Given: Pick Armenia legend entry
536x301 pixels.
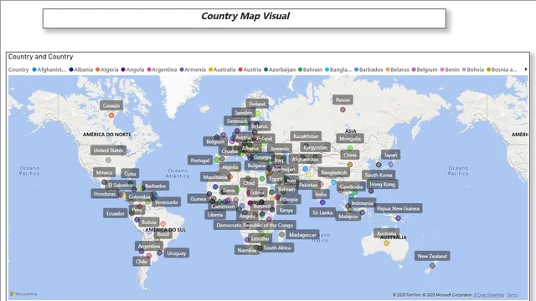Looking at the screenshot, I should pos(193,69).
